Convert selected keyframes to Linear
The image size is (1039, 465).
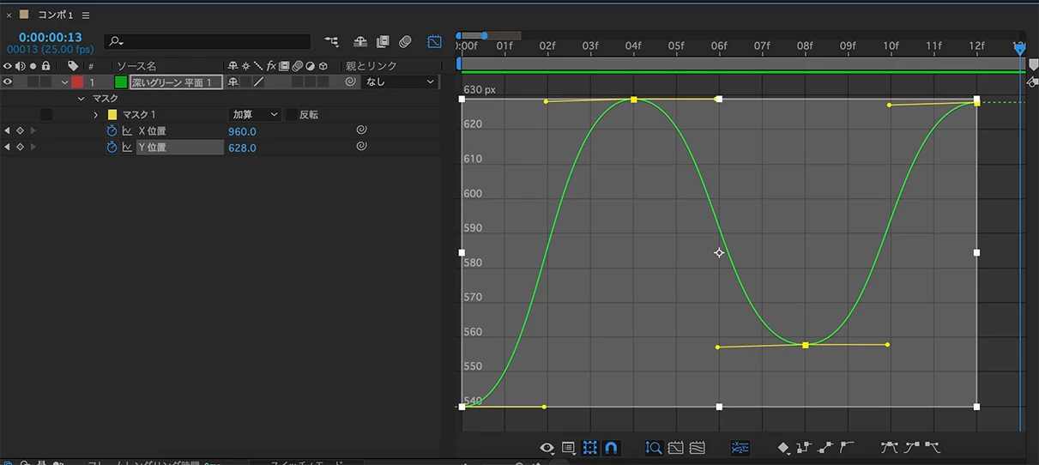[825, 447]
